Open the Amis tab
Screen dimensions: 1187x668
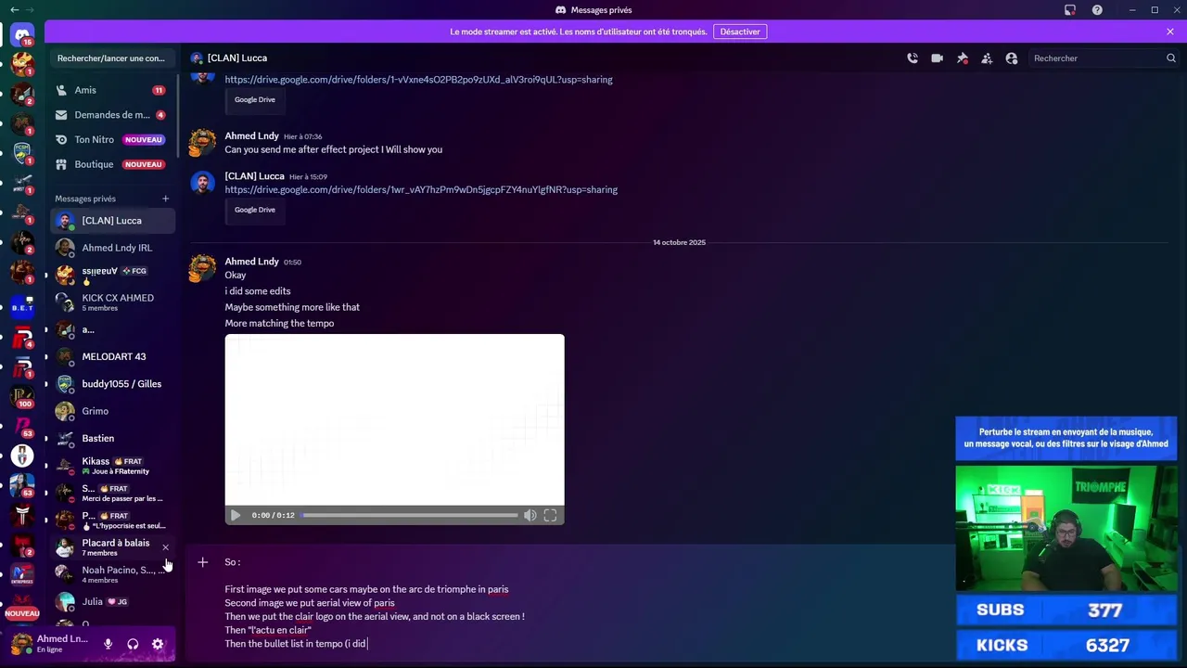112,90
